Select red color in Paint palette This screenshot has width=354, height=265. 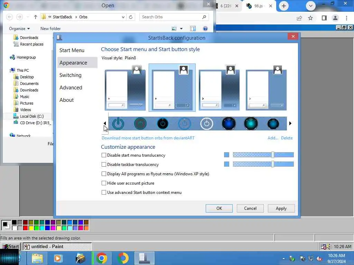[x=26, y=228]
